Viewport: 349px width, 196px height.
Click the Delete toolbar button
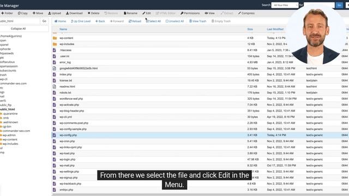point(93,13)
